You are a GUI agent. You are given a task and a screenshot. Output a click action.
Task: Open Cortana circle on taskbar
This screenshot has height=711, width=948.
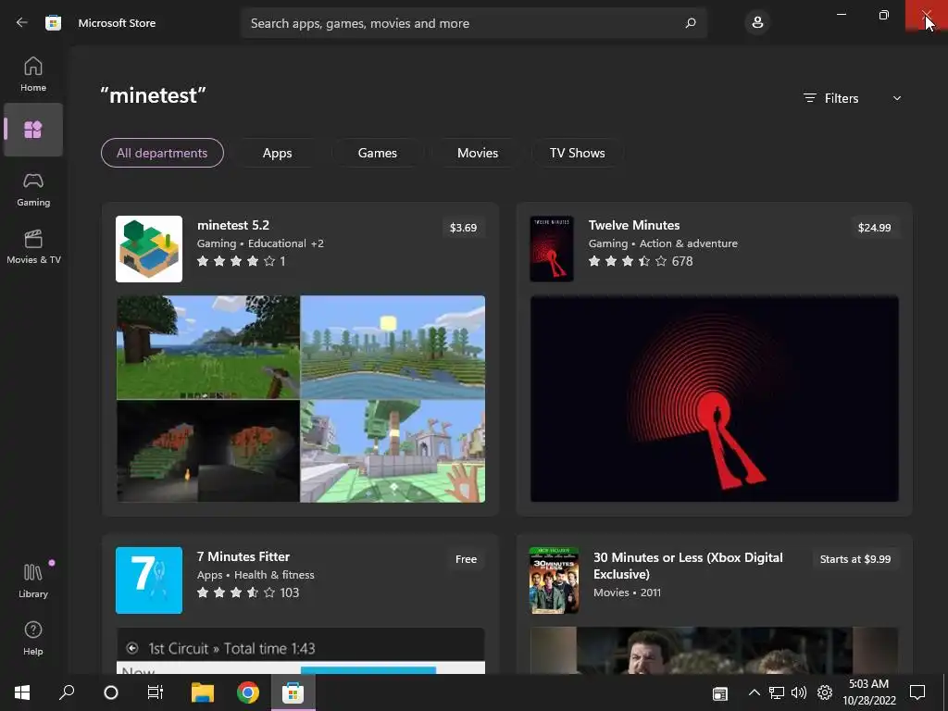tap(111, 692)
